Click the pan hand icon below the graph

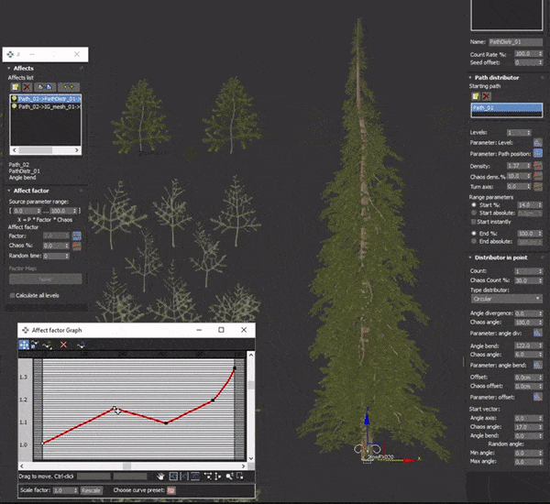160,477
